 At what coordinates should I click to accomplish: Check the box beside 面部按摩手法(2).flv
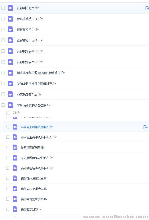pyautogui.click(x=3, y=62)
